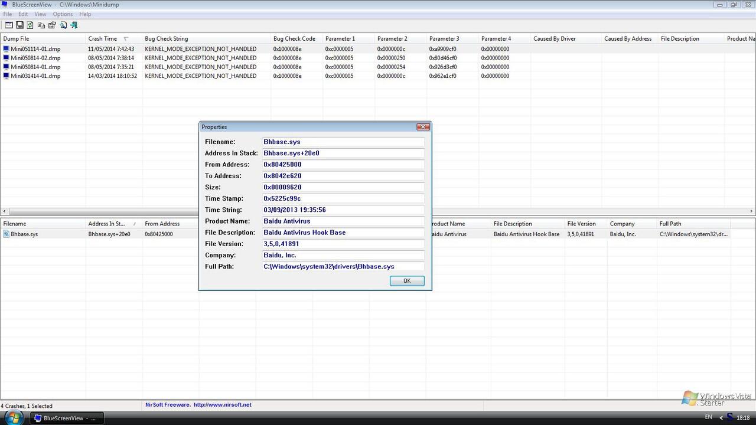Image resolution: width=756 pixels, height=425 pixels.
Task: Click the Bhbase.sys driver file icon
Action: coord(6,234)
